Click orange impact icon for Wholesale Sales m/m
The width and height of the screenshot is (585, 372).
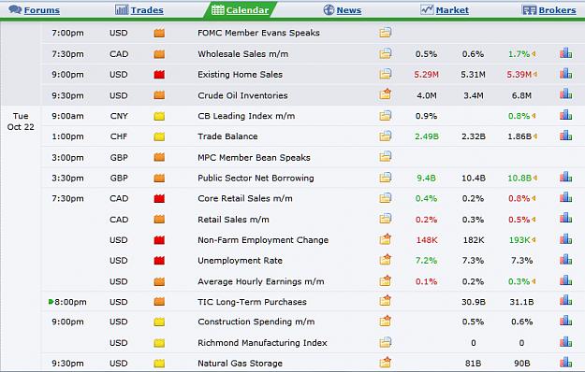tap(159, 54)
